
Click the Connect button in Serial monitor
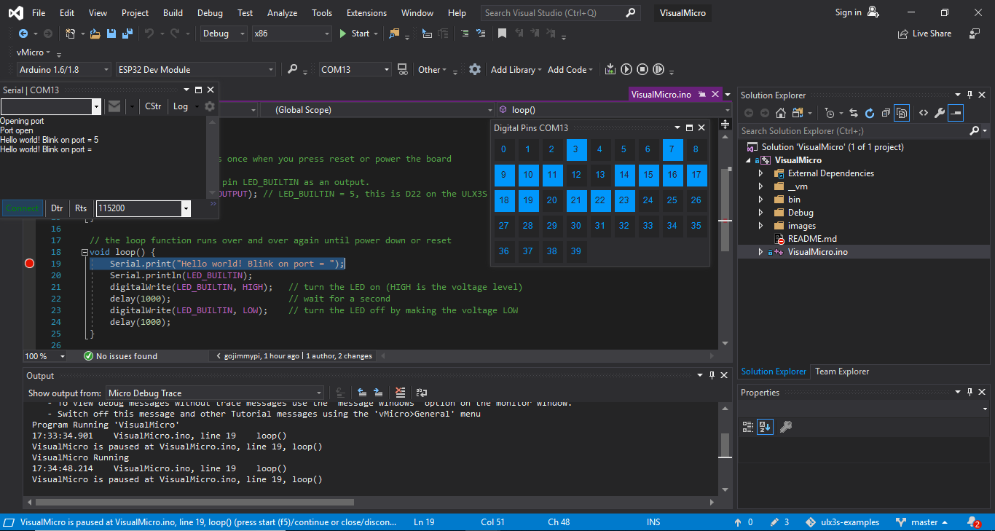tap(23, 208)
